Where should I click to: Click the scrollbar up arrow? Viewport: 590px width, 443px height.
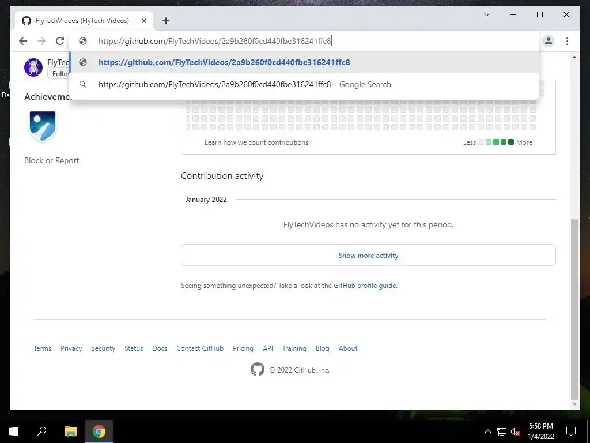[x=574, y=57]
